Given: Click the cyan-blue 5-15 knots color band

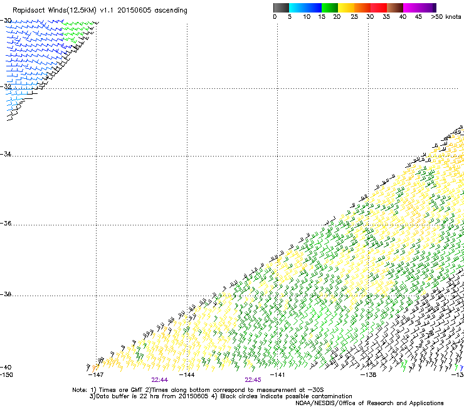Looking at the screenshot, I should [x=305, y=8].
